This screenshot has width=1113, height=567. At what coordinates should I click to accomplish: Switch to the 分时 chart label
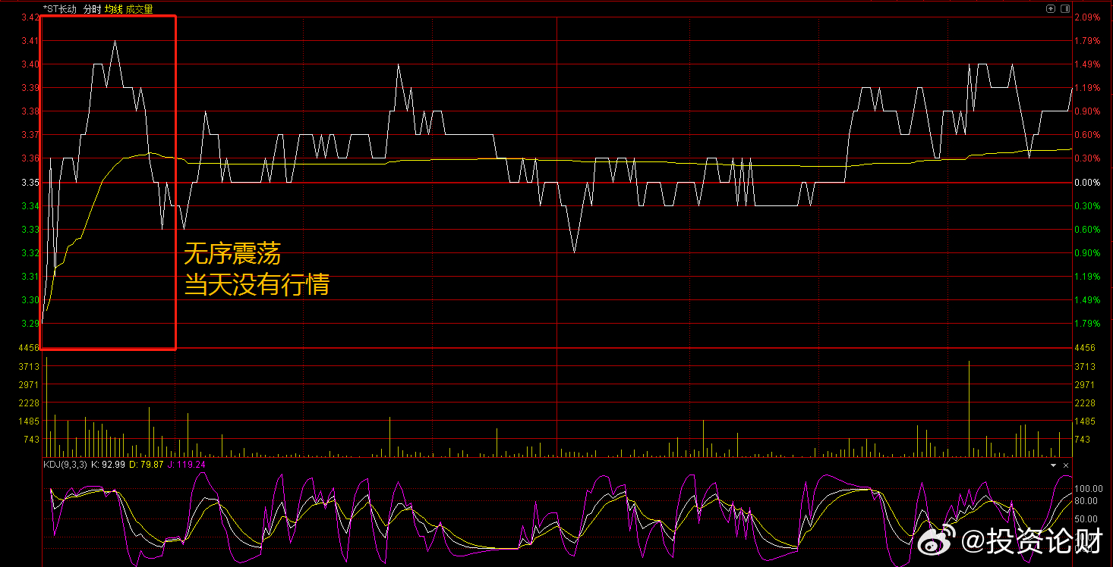[x=92, y=9]
